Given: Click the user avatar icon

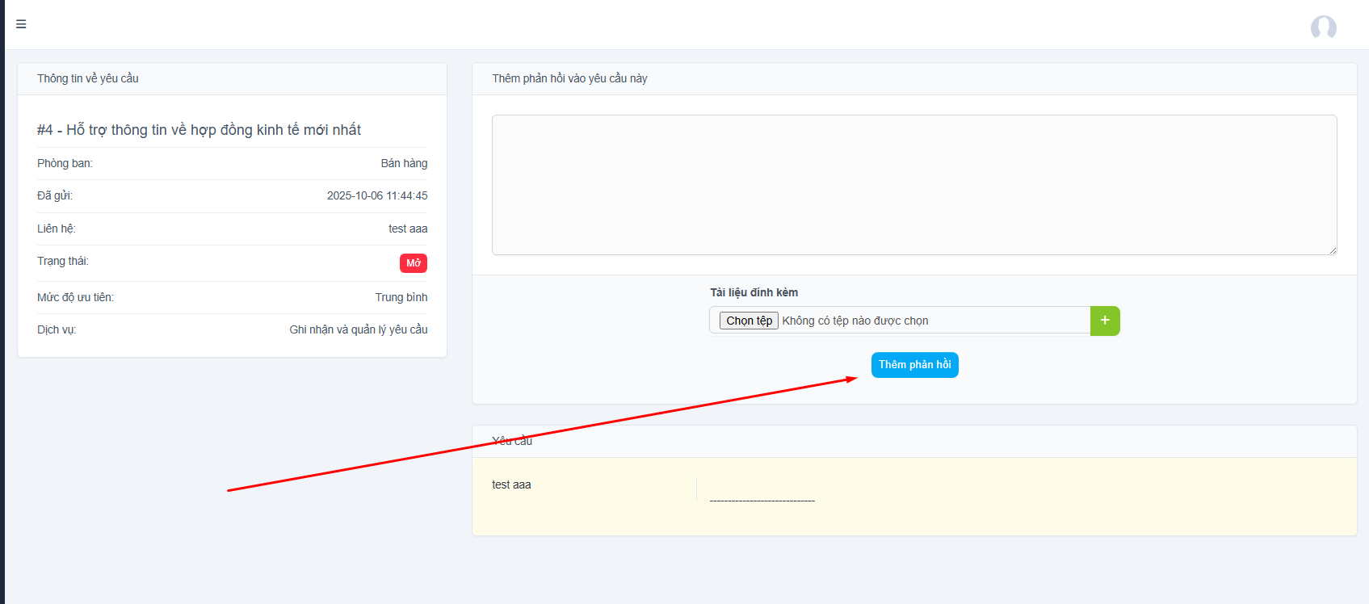Looking at the screenshot, I should [x=1323, y=27].
